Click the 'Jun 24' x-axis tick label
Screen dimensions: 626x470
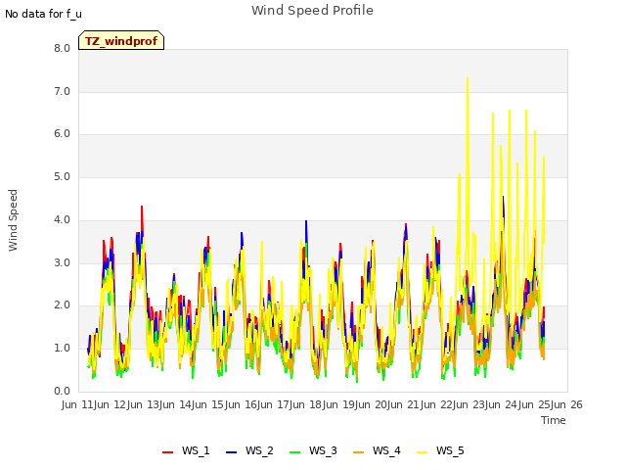pos(504,404)
